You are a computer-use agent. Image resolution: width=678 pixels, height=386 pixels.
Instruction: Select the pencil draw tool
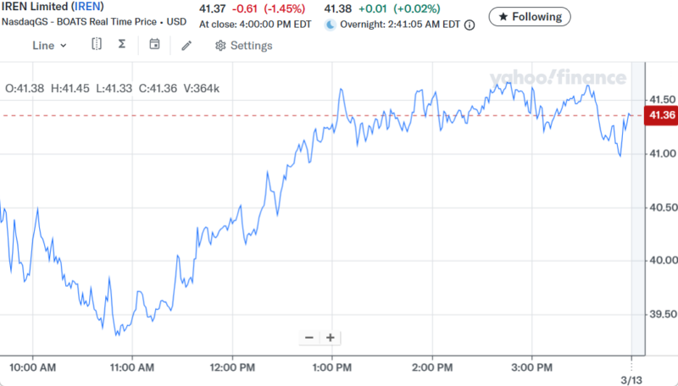(186, 45)
